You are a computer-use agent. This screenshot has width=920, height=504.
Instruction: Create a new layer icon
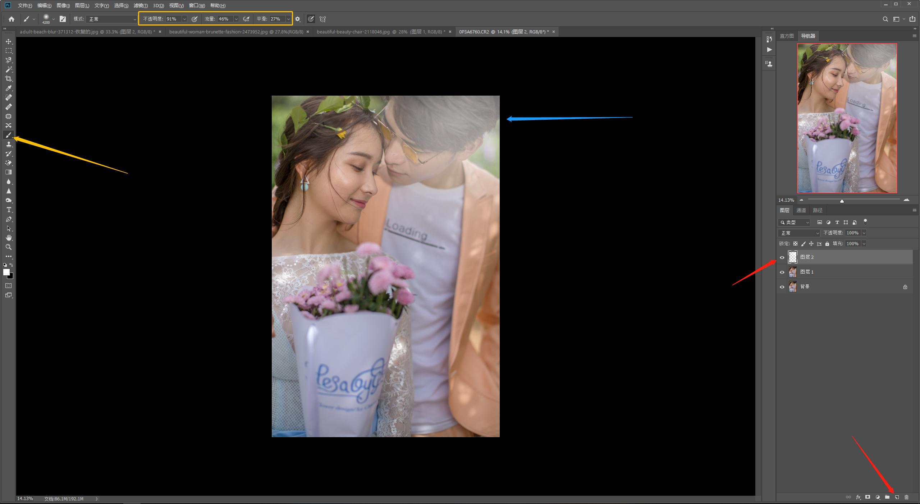coord(897,497)
